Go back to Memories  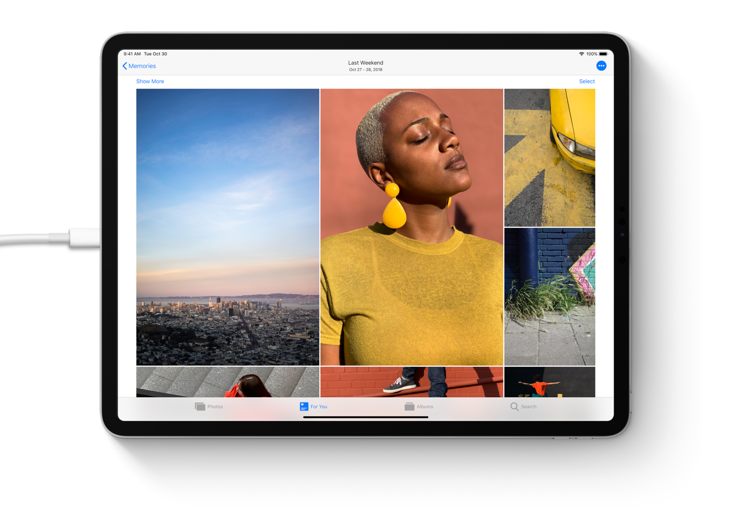click(x=139, y=66)
